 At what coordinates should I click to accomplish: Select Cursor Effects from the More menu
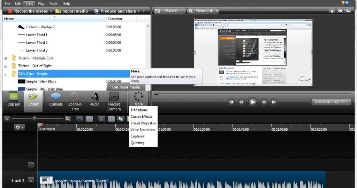click(x=142, y=117)
